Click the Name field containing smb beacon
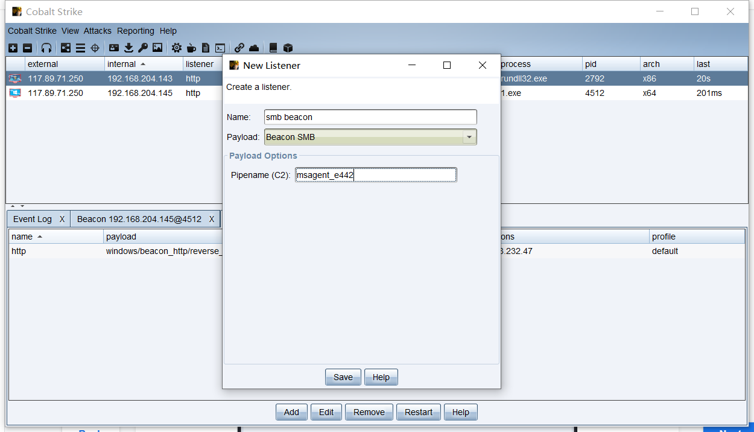 tap(370, 117)
